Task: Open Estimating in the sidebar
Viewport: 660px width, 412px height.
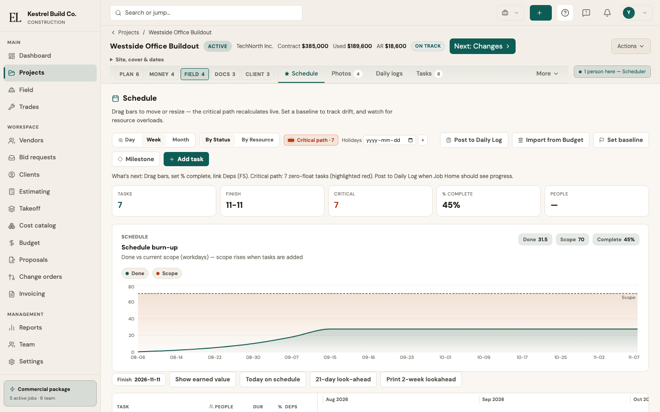Action: [x=50, y=192]
